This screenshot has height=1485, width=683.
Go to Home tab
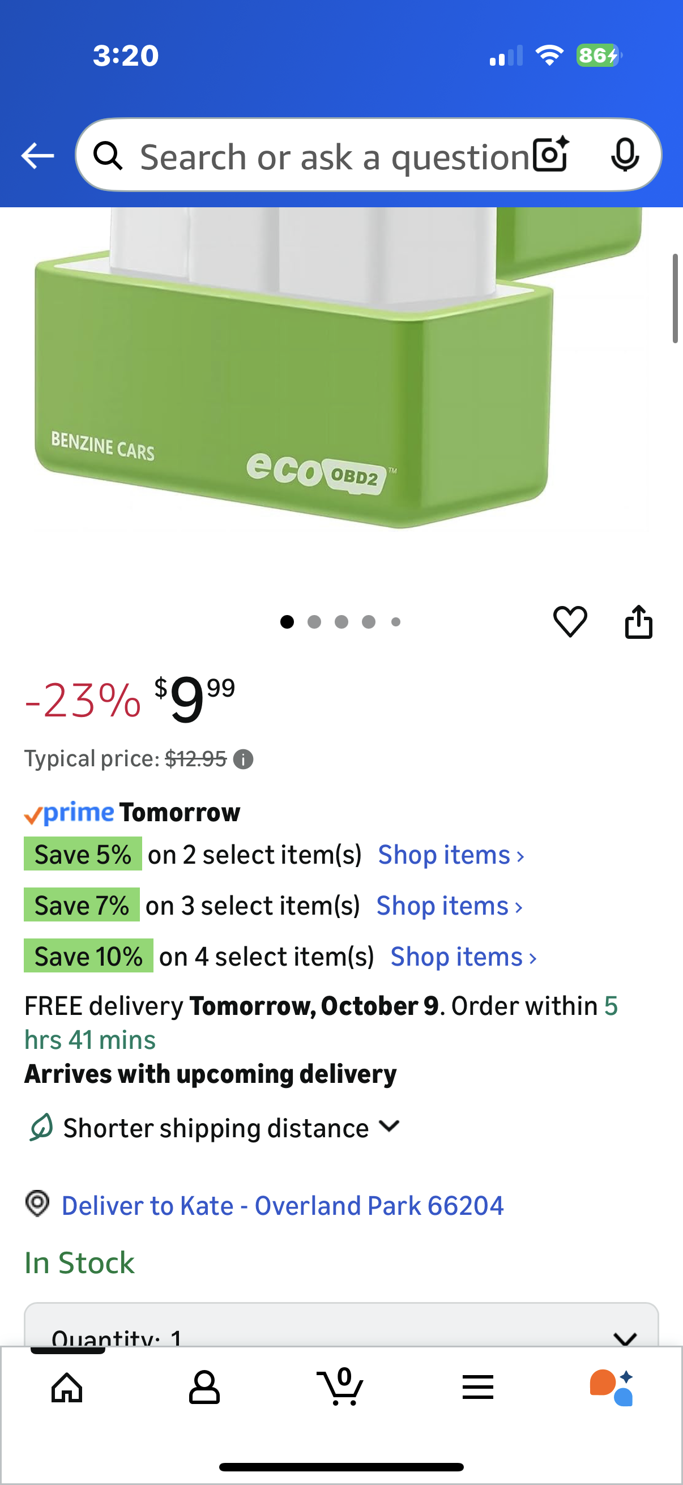[67, 1387]
